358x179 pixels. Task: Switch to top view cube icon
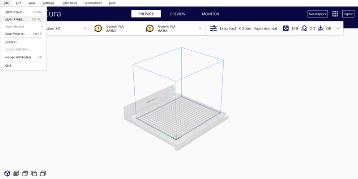pyautogui.click(x=25, y=173)
